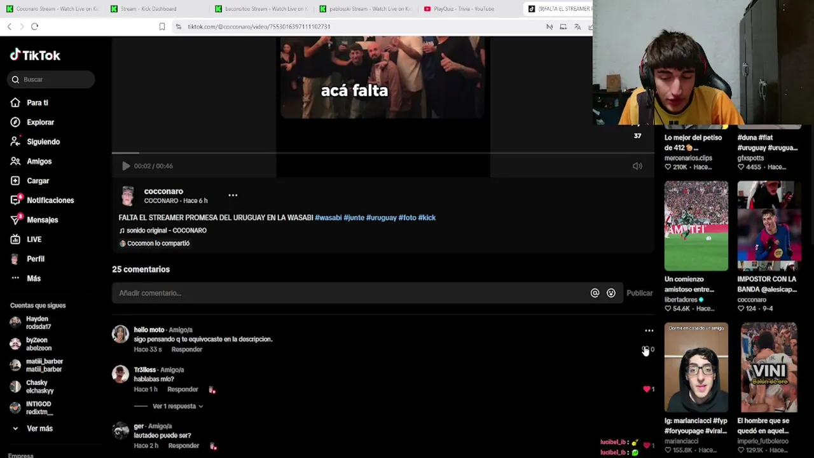
Task: Open cocconaro profile avatar
Action: coord(128,196)
